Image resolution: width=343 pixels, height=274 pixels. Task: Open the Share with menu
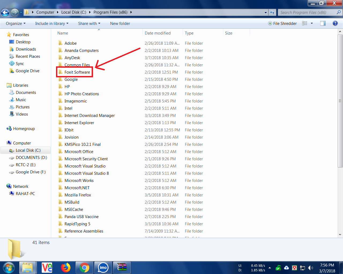pyautogui.click(x=89, y=24)
